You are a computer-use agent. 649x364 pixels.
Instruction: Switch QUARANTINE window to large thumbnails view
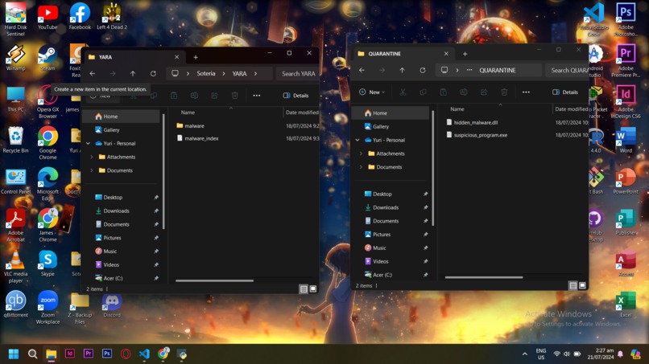(582, 285)
